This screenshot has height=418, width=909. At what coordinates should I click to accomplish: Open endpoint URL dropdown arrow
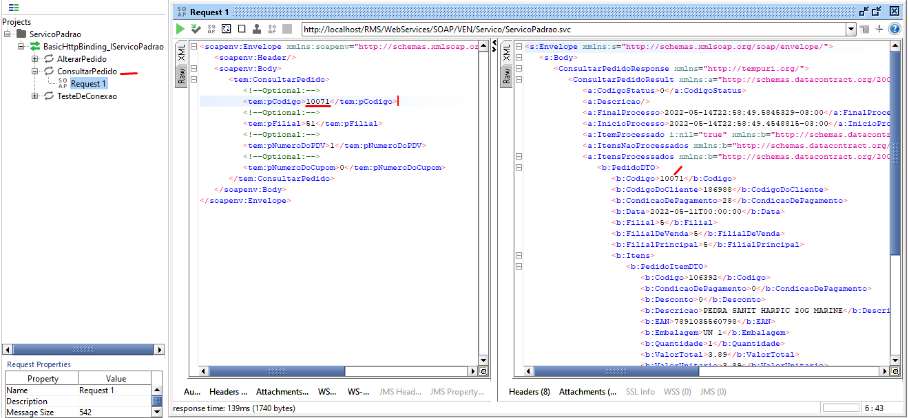(x=851, y=30)
